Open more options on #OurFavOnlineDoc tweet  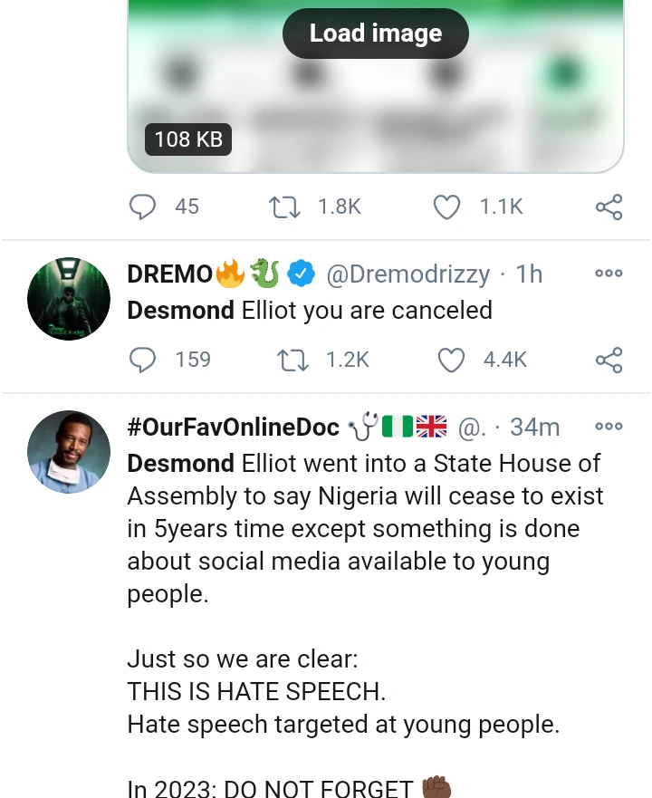[609, 426]
